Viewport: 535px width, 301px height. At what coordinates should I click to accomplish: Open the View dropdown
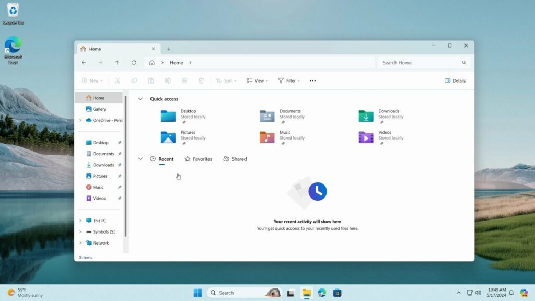tap(257, 80)
